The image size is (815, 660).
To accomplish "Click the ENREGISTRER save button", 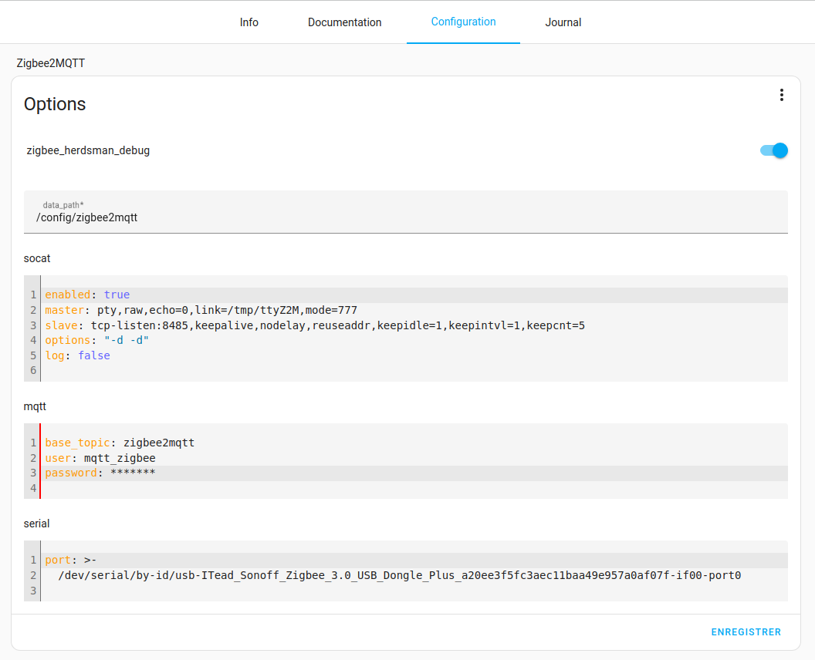I will tap(746, 632).
